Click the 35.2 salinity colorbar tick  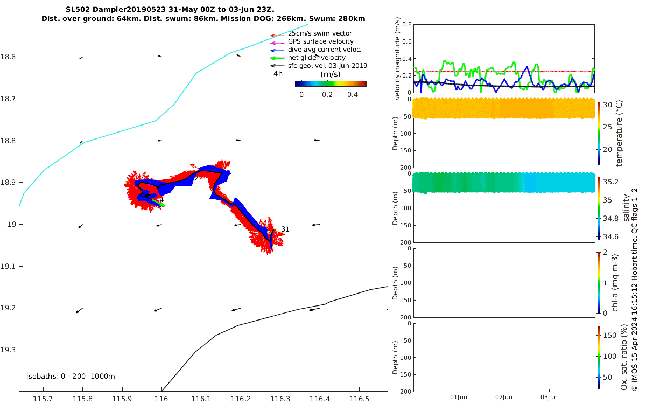click(x=610, y=182)
